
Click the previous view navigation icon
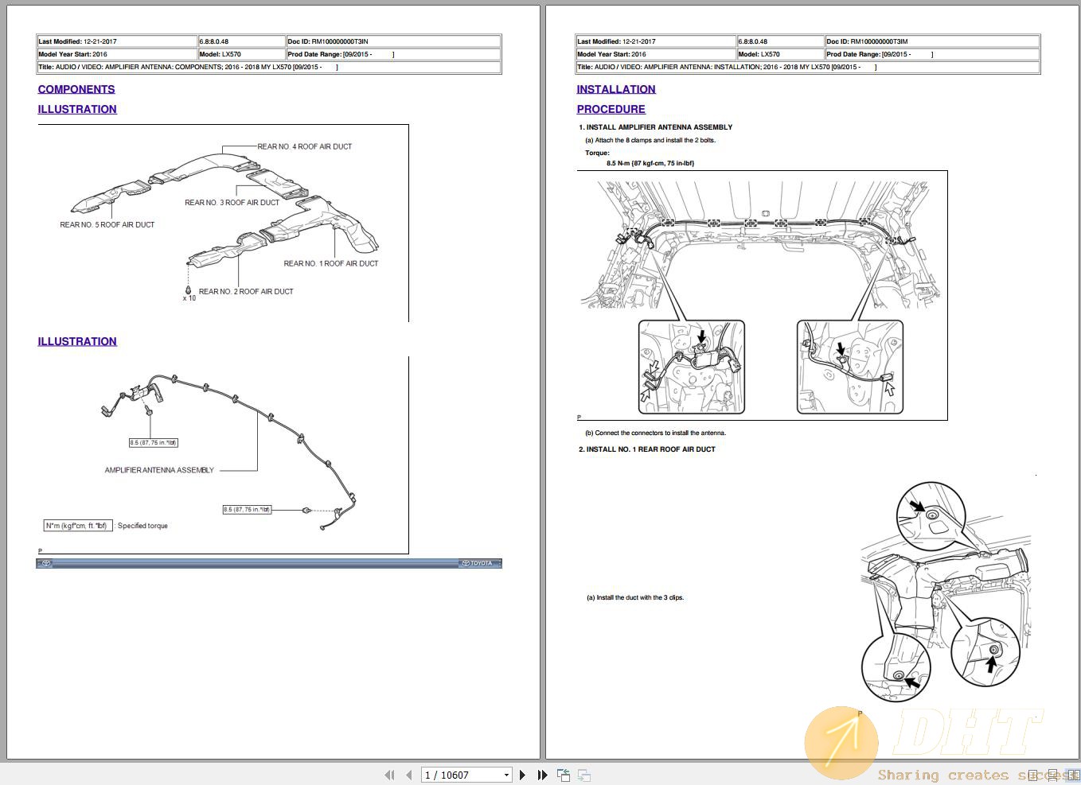564,775
